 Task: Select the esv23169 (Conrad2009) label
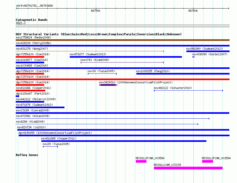pos(33,110)
